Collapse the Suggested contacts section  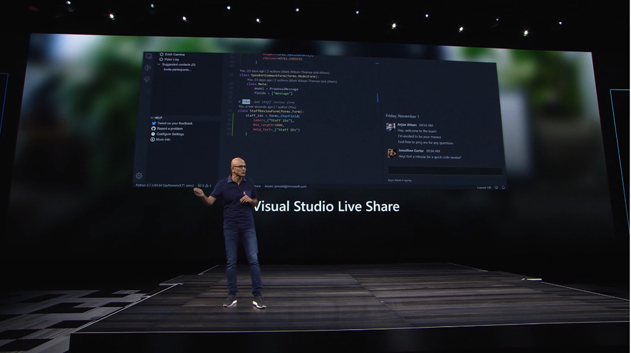(x=159, y=64)
